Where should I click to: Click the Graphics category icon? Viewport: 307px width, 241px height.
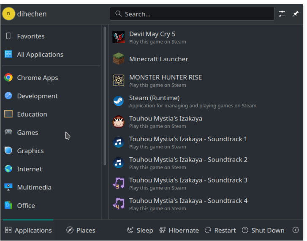click(x=8, y=151)
